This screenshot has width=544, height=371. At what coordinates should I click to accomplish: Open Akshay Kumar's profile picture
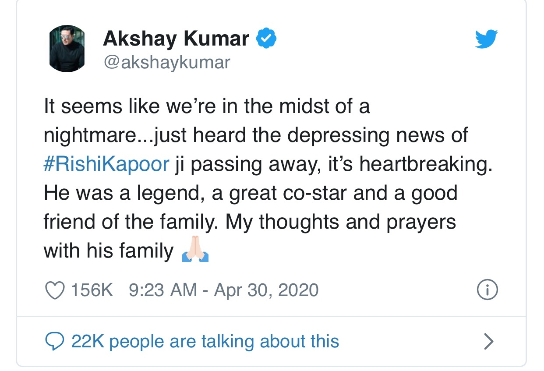(66, 49)
